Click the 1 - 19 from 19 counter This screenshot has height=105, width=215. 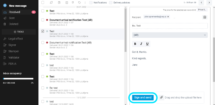pyautogui.click(x=190, y=2)
